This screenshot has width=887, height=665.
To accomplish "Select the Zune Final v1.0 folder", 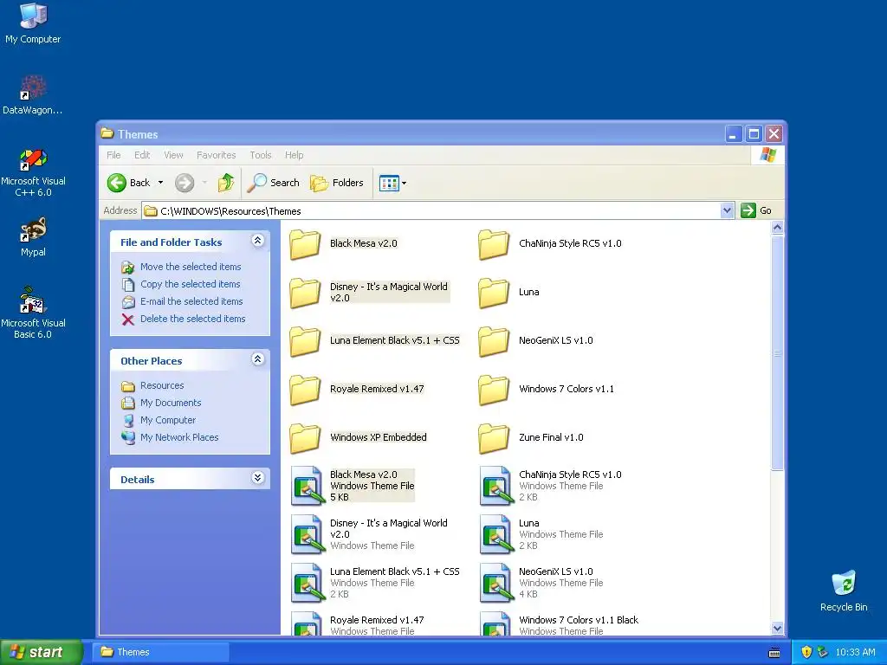I will coord(531,438).
